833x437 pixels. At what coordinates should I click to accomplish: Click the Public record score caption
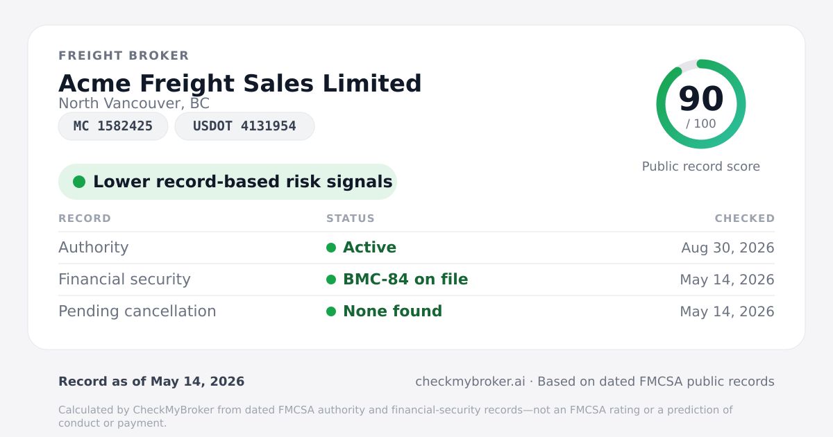[x=701, y=166]
